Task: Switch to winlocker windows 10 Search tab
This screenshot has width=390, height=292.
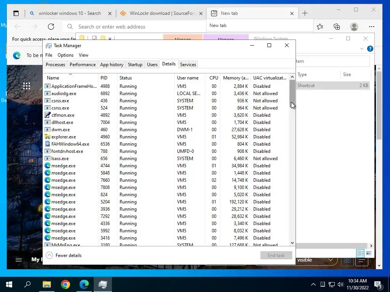Action: [70, 13]
